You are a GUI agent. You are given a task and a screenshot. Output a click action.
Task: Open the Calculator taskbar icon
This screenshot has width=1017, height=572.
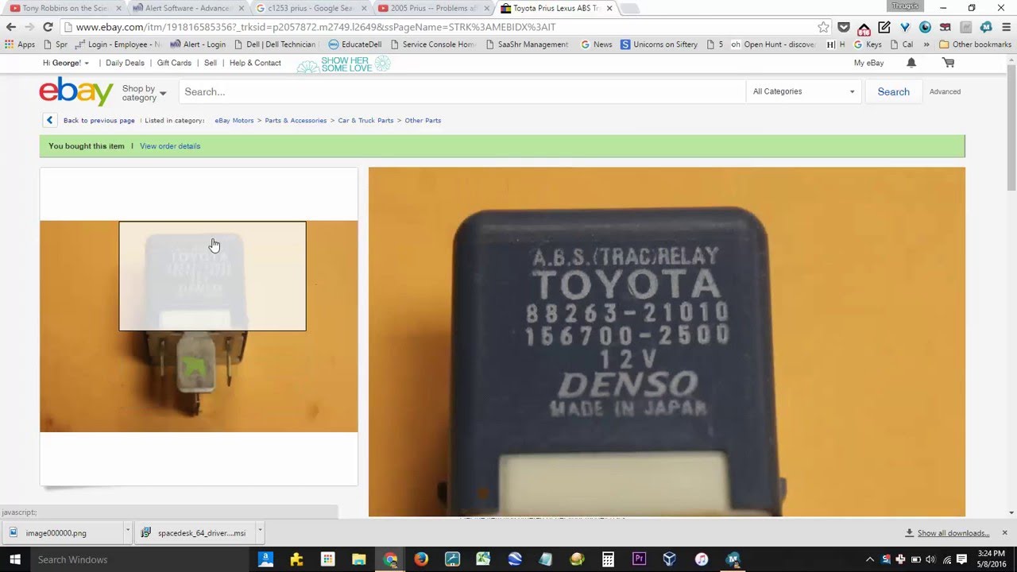click(x=608, y=559)
